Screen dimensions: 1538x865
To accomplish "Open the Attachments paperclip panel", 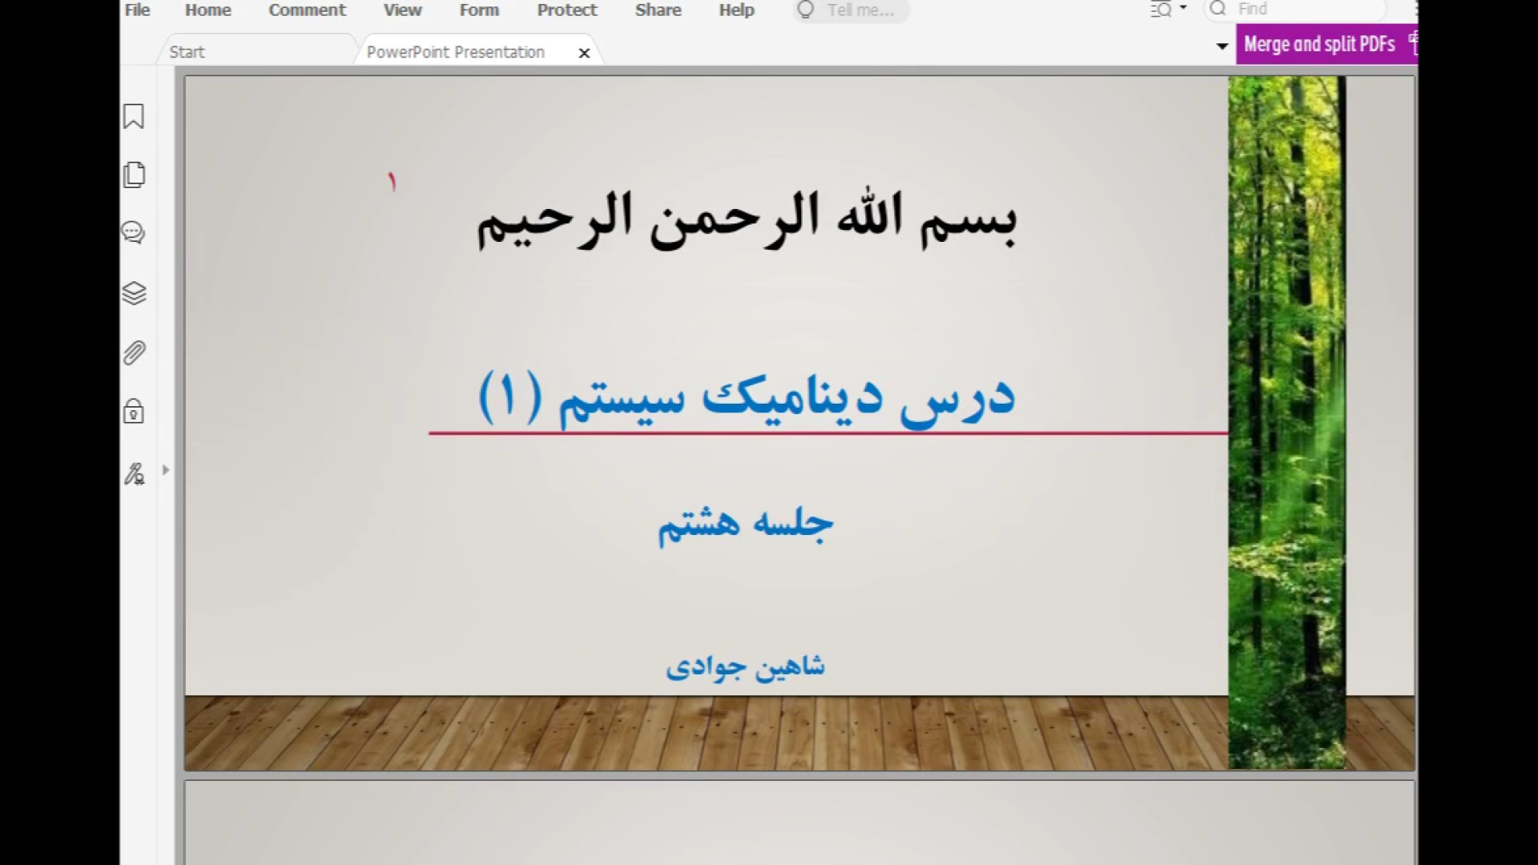I will 134,352.
